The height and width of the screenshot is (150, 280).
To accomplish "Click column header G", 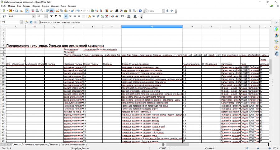I will point(152,27).
